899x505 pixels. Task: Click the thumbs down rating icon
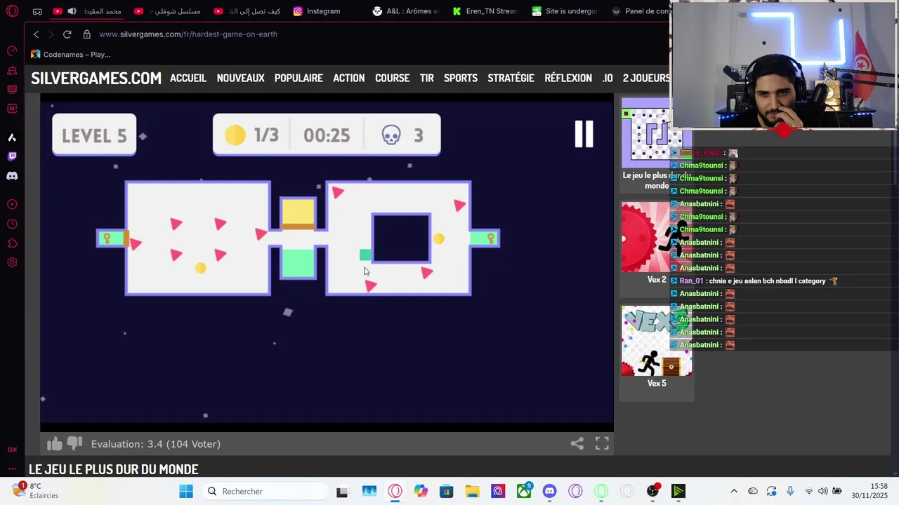[x=74, y=443]
